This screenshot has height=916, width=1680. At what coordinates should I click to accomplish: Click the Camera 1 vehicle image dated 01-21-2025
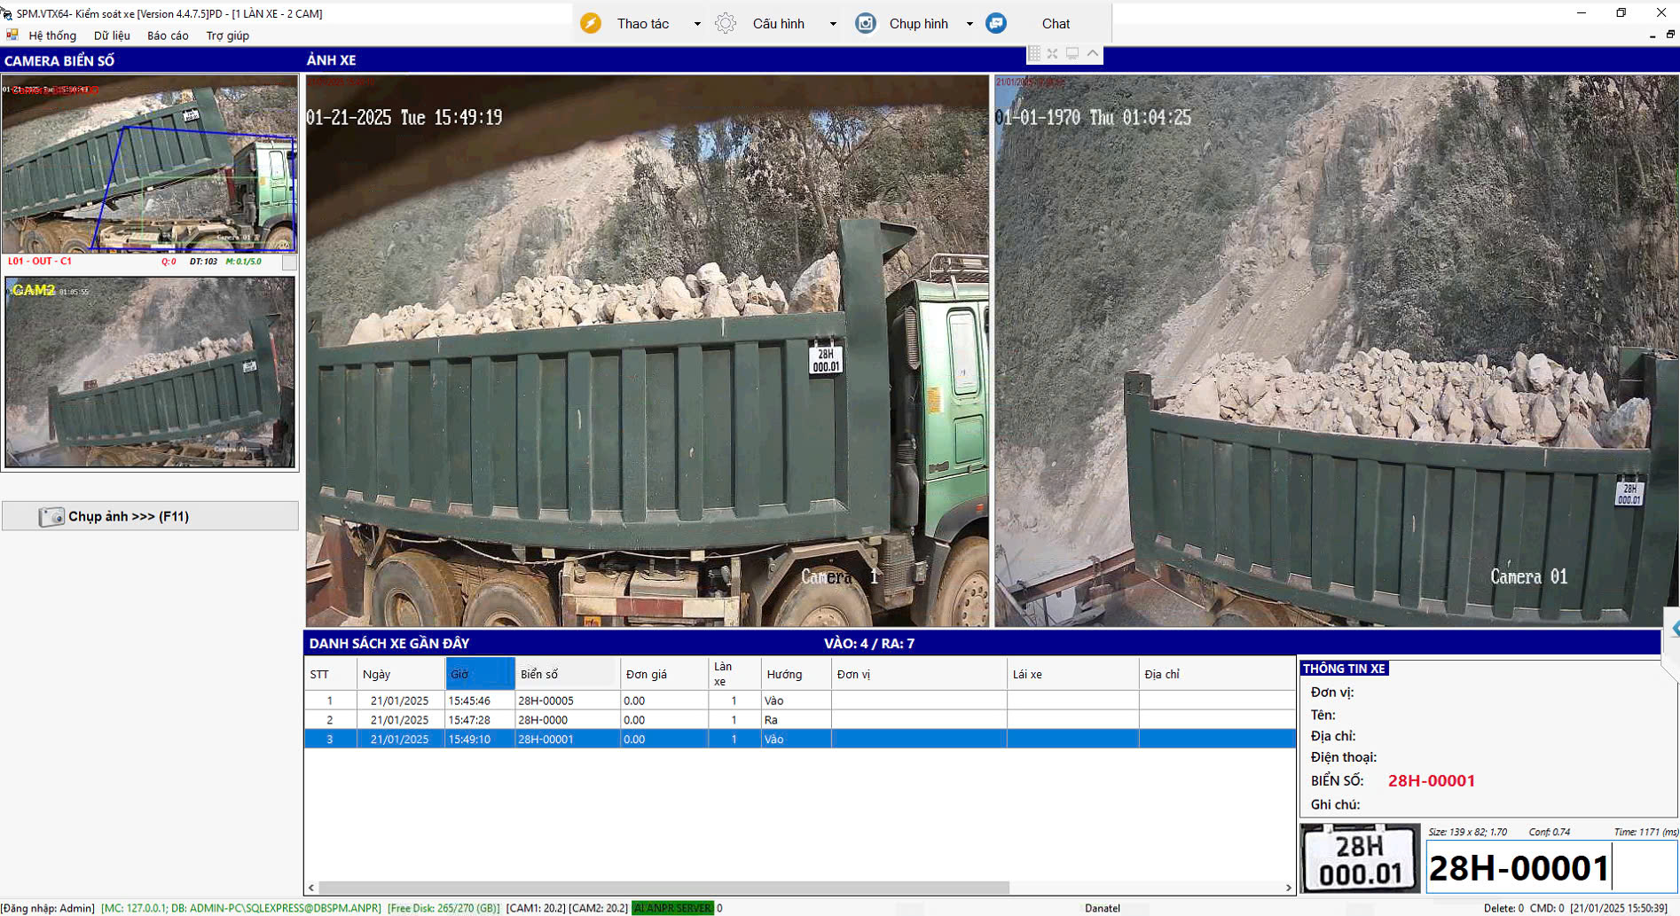pos(648,351)
